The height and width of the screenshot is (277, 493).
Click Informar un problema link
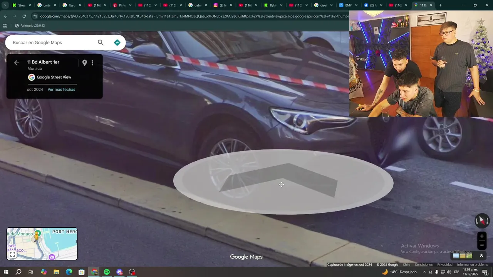pyautogui.click(x=473, y=265)
